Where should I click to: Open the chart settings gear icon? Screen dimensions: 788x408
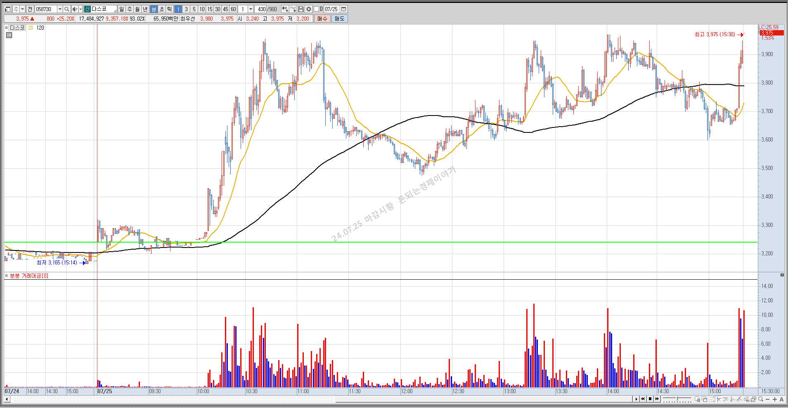(x=309, y=9)
